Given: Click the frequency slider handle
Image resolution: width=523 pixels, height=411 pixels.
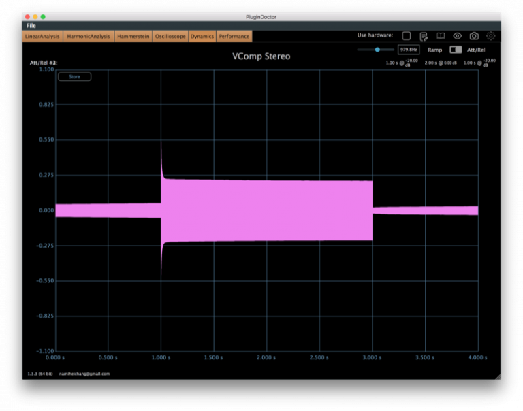Looking at the screenshot, I should [377, 50].
